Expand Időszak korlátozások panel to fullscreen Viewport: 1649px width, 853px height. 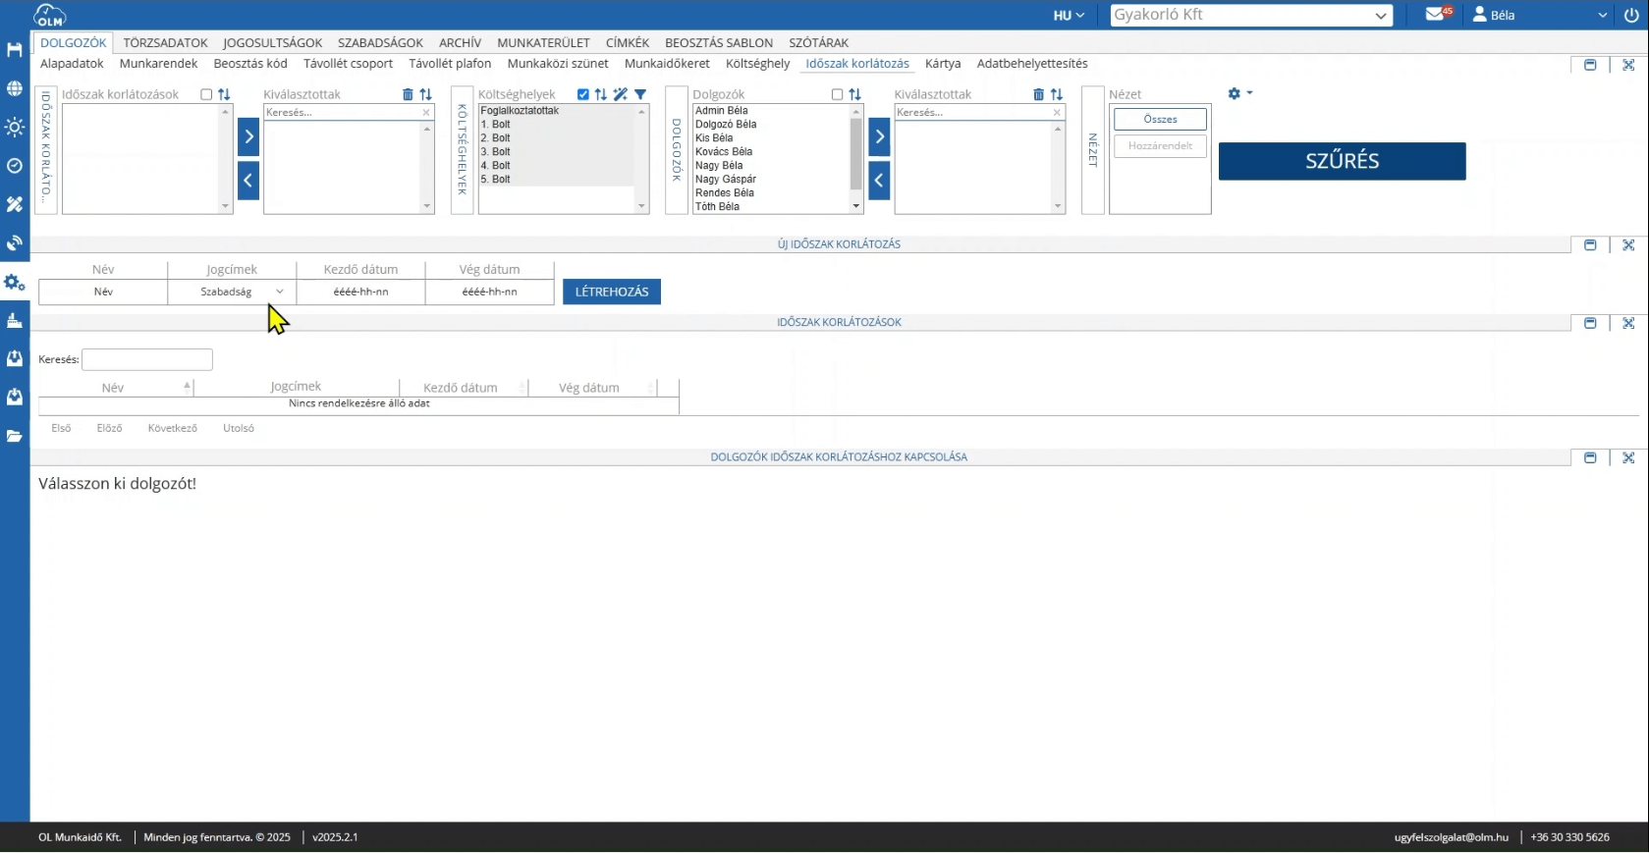click(1628, 323)
